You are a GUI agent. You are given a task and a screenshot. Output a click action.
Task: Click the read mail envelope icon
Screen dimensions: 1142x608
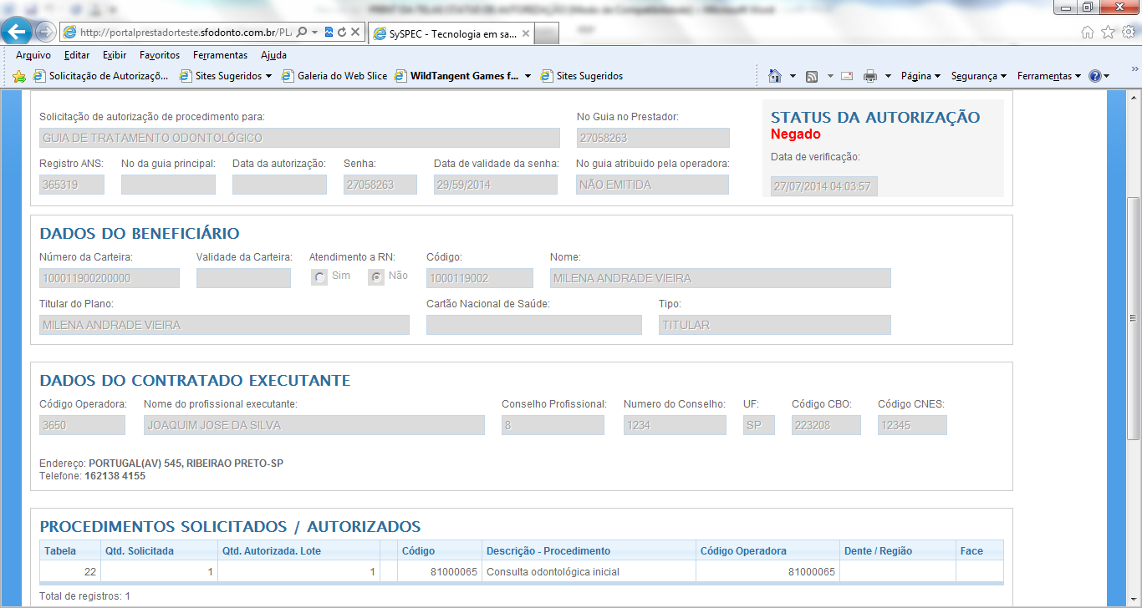click(847, 76)
